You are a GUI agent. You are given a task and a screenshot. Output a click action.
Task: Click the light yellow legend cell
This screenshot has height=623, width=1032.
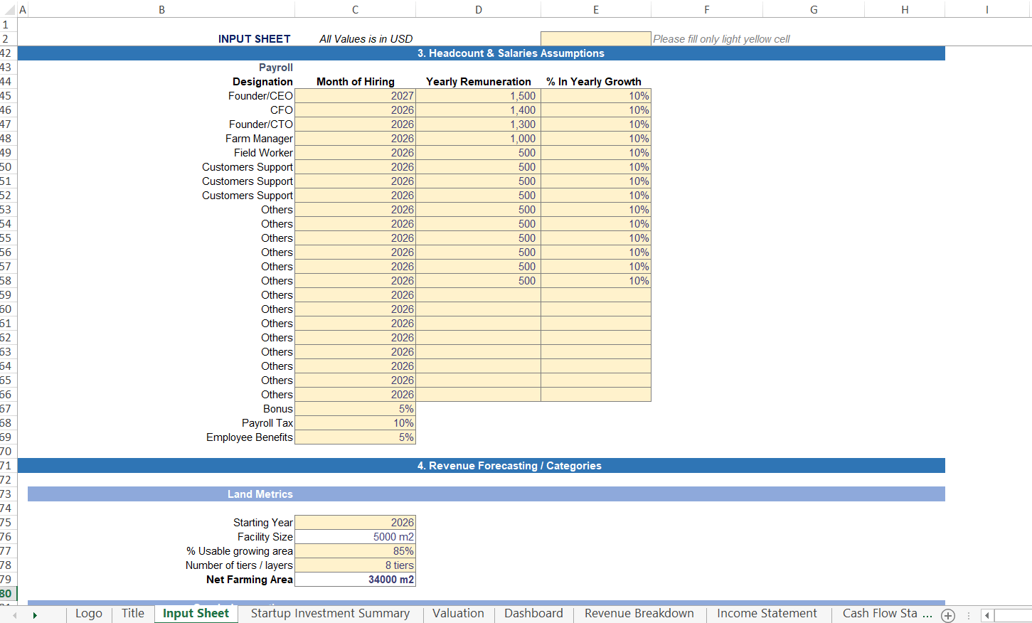click(x=595, y=38)
